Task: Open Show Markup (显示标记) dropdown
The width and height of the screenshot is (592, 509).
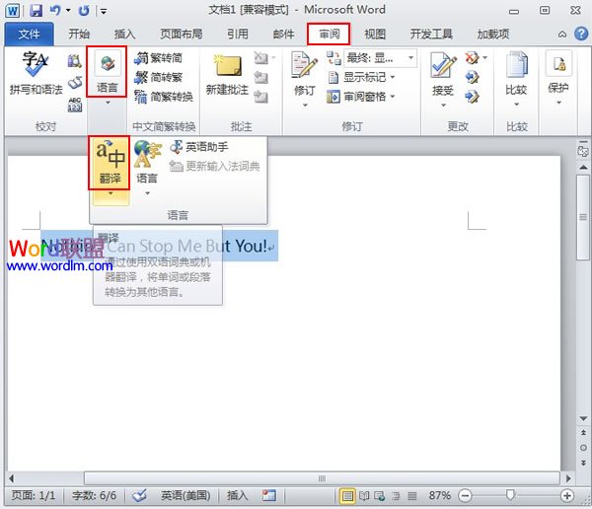Action: pyautogui.click(x=361, y=77)
